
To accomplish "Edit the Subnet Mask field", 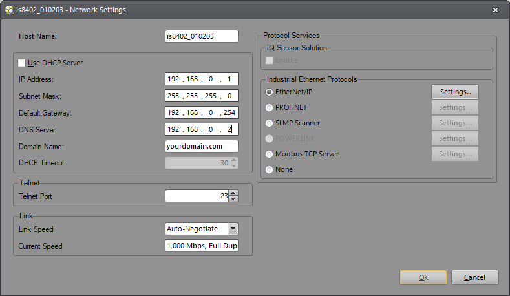I will [202, 96].
